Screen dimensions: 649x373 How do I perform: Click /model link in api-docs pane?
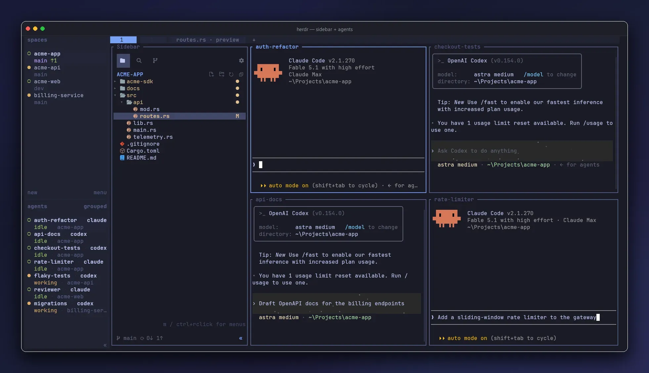coord(355,227)
